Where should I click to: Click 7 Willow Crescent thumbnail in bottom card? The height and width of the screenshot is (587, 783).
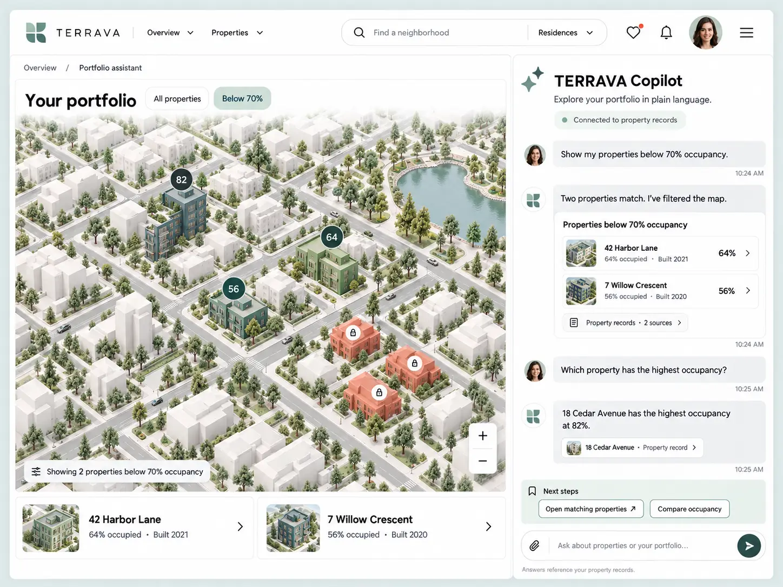tap(293, 528)
